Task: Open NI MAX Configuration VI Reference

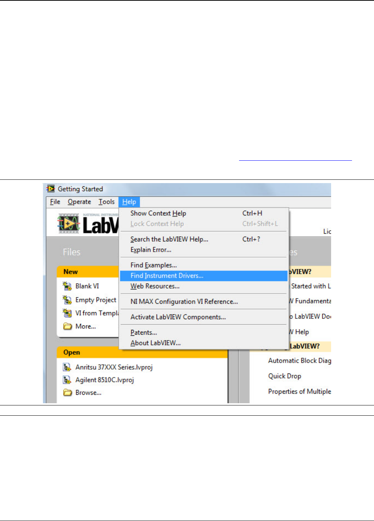Action: (x=204, y=302)
